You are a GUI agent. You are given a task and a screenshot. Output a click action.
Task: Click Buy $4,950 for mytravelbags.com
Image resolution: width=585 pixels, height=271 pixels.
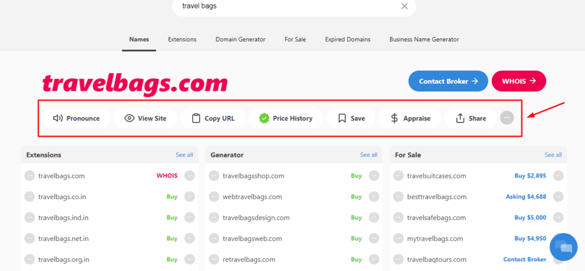point(530,238)
